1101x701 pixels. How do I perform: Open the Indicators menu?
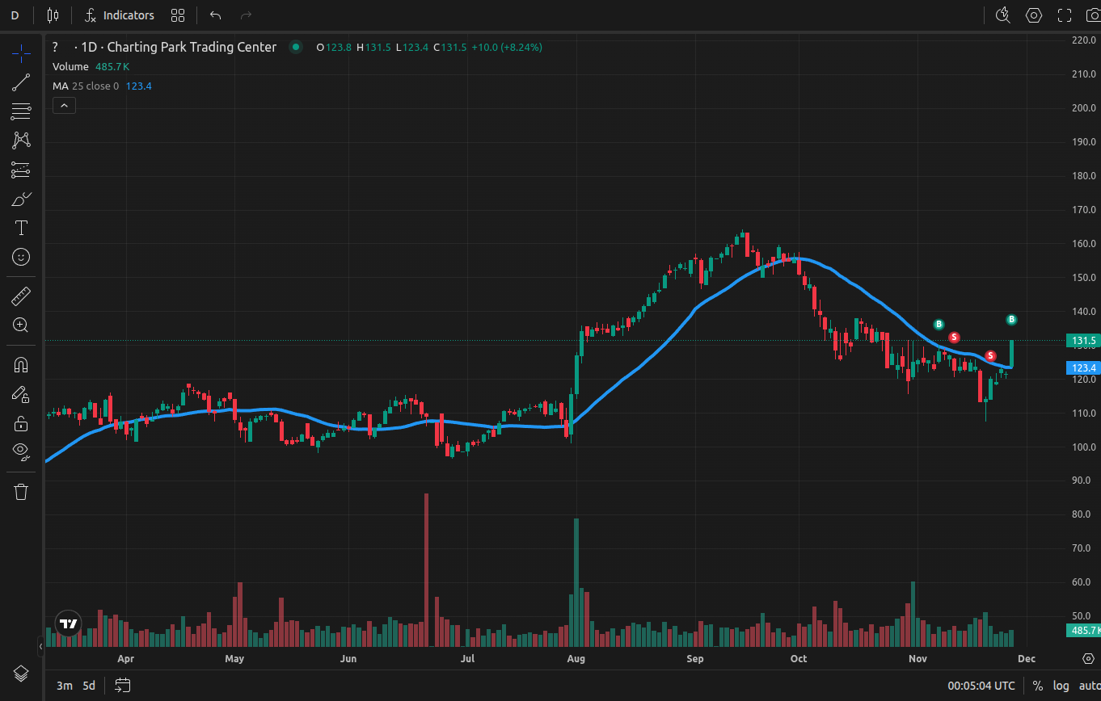point(120,15)
